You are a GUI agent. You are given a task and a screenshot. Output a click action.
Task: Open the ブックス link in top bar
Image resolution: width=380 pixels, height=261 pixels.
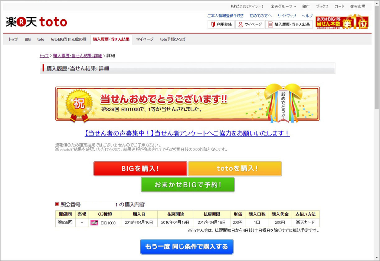tap(322, 7)
